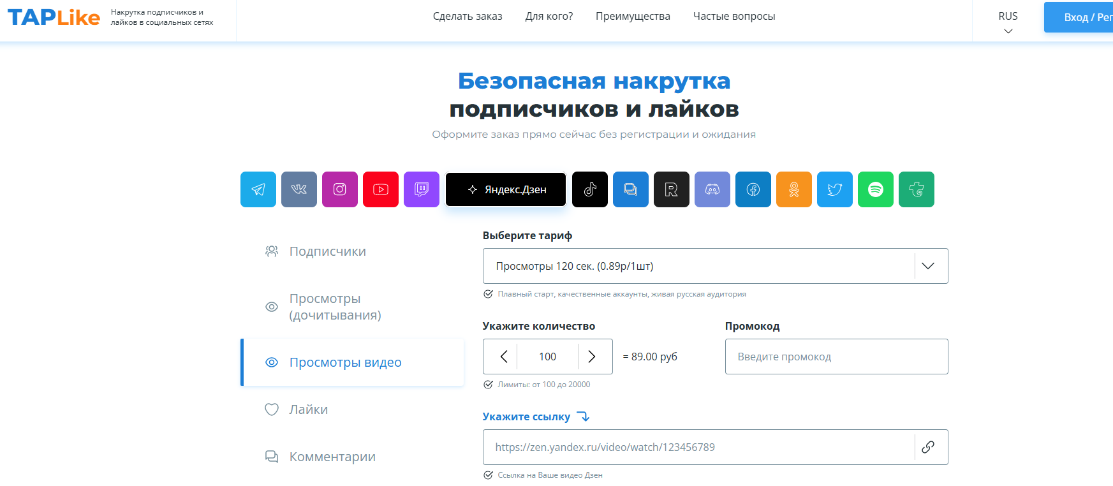This screenshot has width=1113, height=486.
Task: Click the Ссылка на Ваше видео Дзен hint
Action: click(550, 475)
